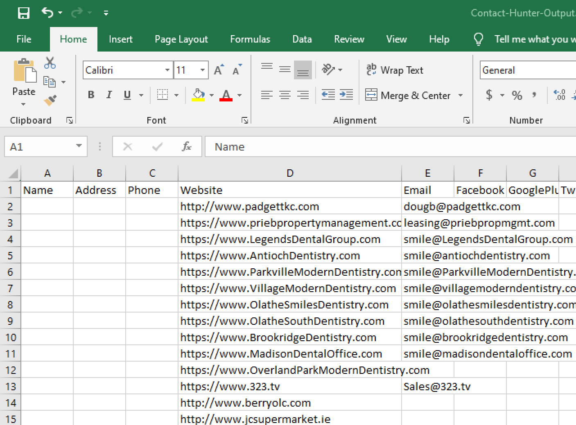576x425 pixels.
Task: Open the Calibri font name dropdown
Action: [x=167, y=70]
